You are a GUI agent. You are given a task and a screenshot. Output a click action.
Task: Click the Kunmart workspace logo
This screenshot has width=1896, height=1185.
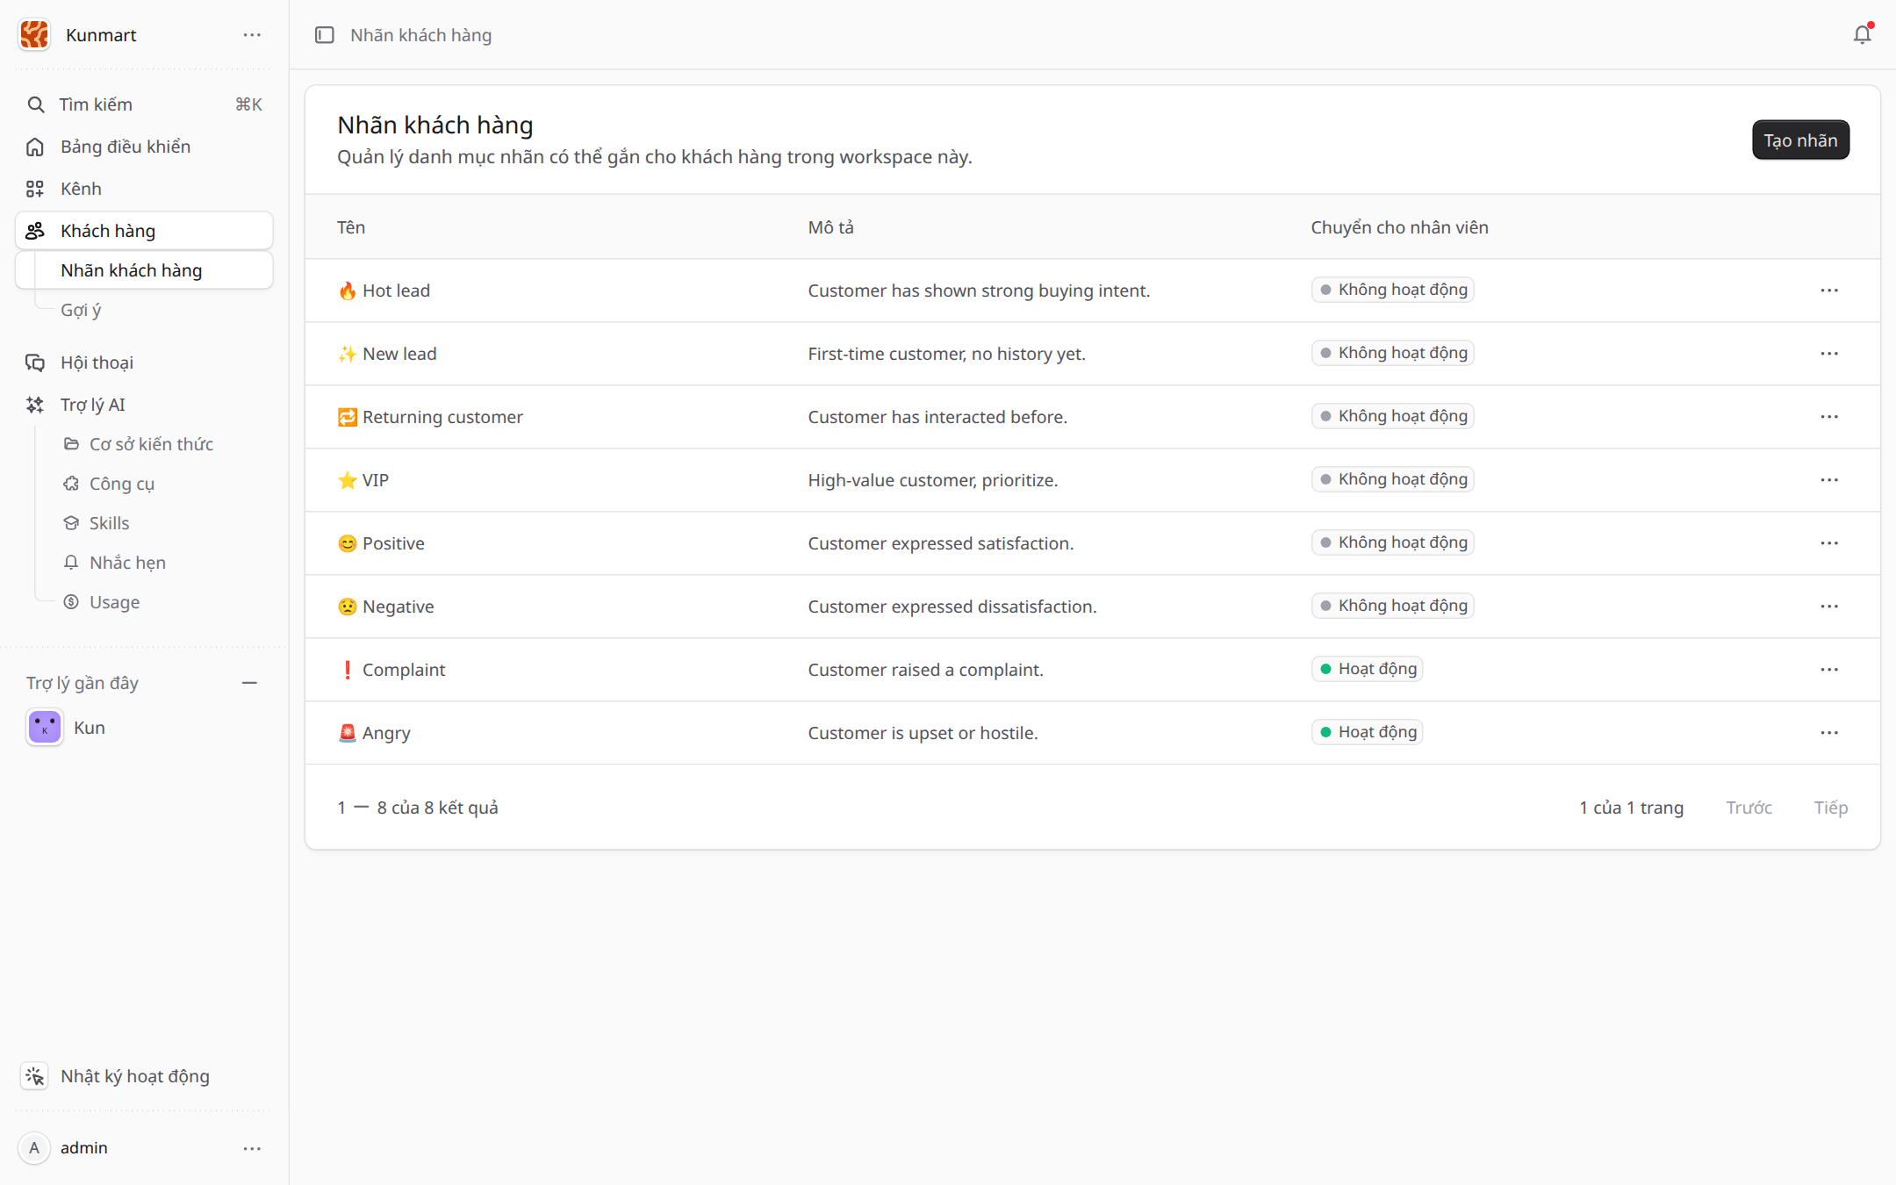coord(34,35)
